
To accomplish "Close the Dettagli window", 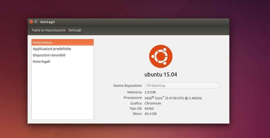I will [31, 22].
